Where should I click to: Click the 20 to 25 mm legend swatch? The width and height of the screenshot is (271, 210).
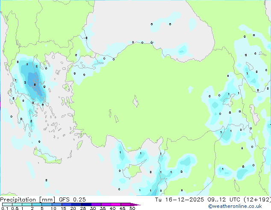77,204
